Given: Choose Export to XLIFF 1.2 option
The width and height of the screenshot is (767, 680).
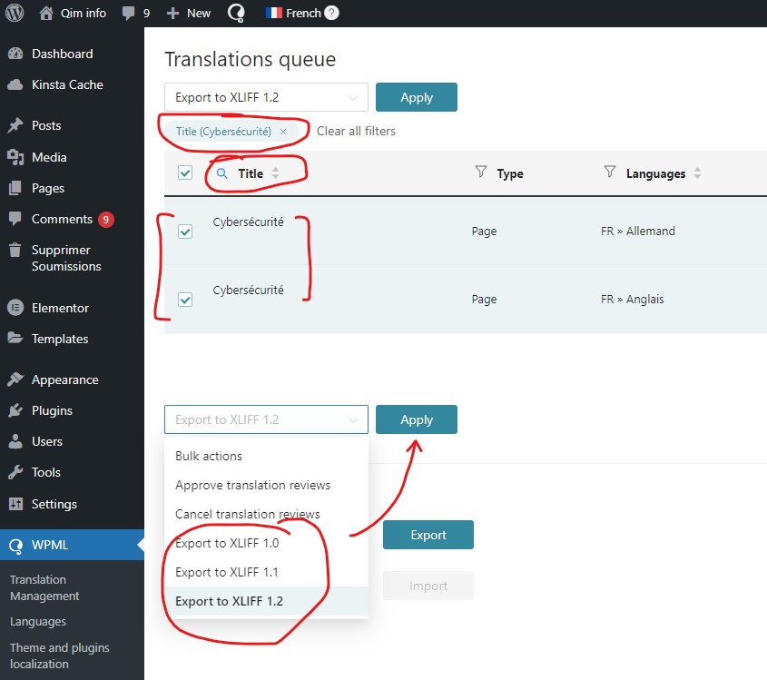Looking at the screenshot, I should pyautogui.click(x=266, y=601).
